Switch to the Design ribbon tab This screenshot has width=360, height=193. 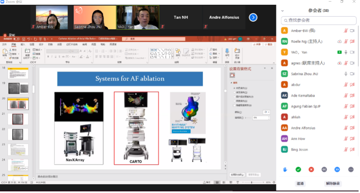(41, 44)
